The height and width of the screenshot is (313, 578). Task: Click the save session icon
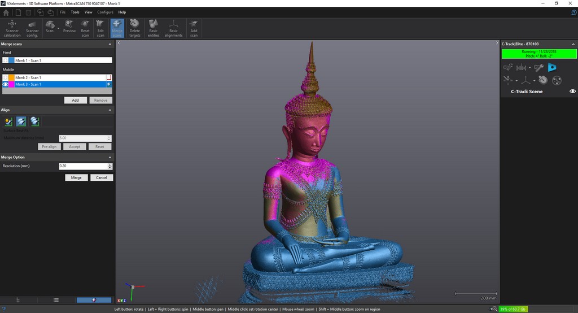click(x=28, y=12)
